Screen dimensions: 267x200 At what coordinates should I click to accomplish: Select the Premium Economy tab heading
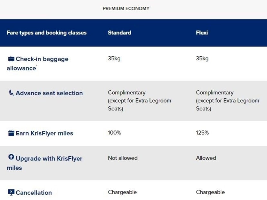point(126,9)
